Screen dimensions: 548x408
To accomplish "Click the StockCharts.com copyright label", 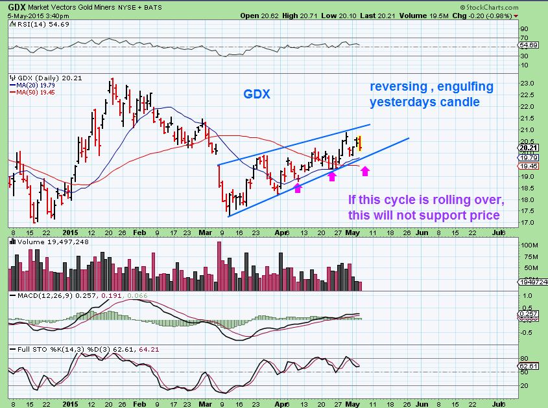I will coord(489,7).
